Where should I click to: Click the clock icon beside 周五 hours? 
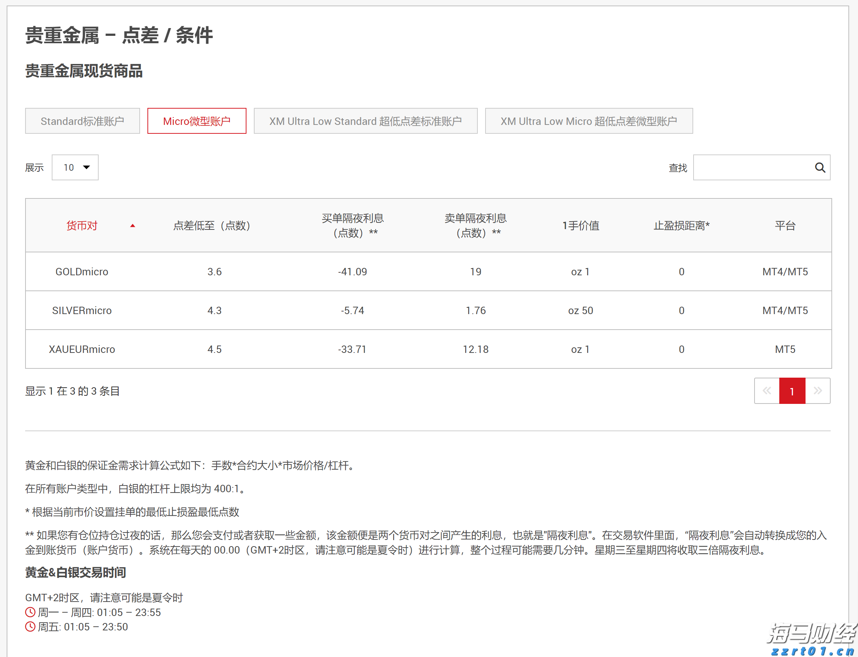pyautogui.click(x=30, y=626)
